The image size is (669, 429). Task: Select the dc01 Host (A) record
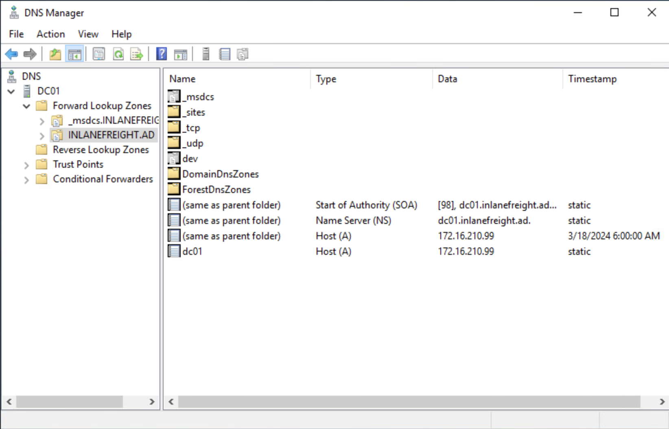(192, 252)
